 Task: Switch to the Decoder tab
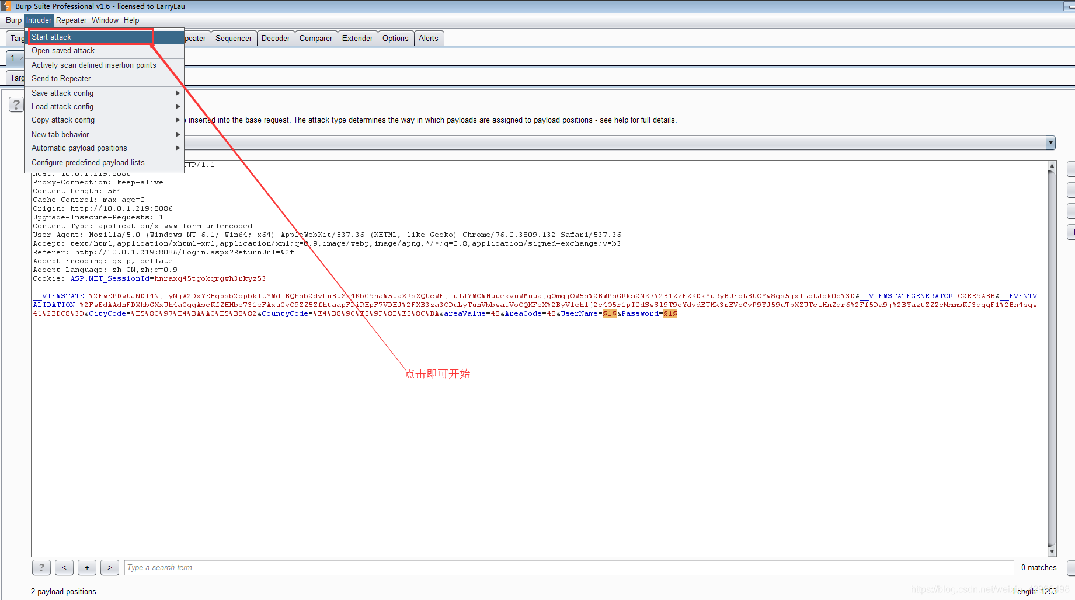click(276, 38)
